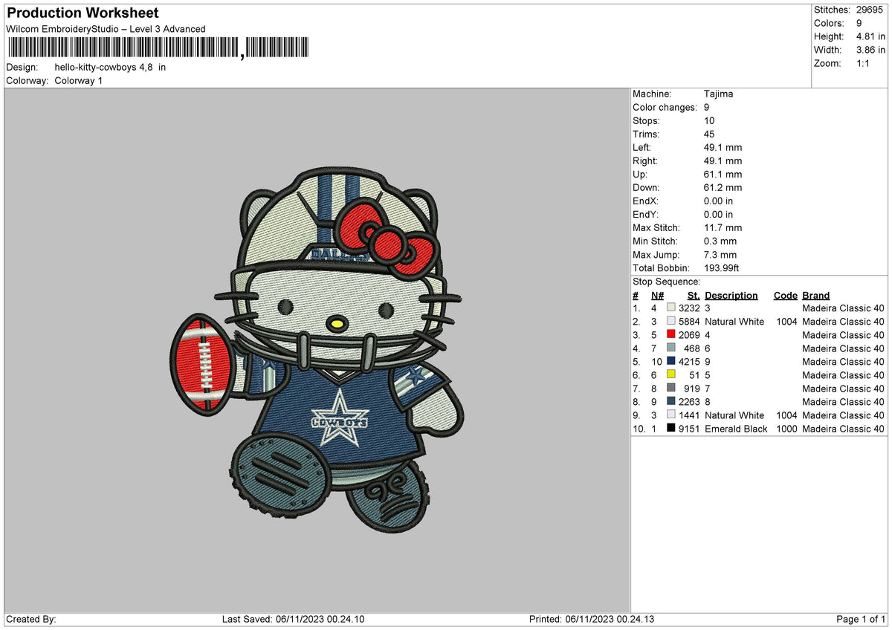Click the light gray swatch in stop 4

671,348
